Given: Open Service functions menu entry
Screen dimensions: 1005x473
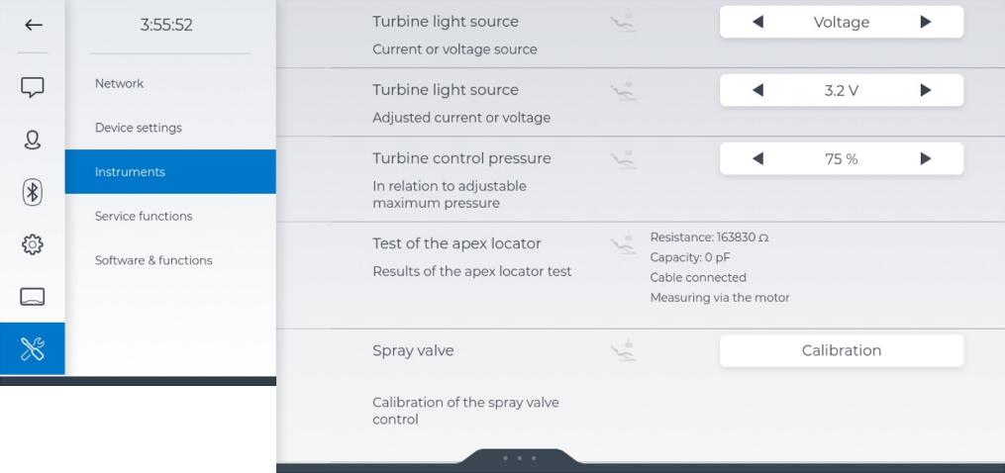Looking at the screenshot, I should pos(144,216).
